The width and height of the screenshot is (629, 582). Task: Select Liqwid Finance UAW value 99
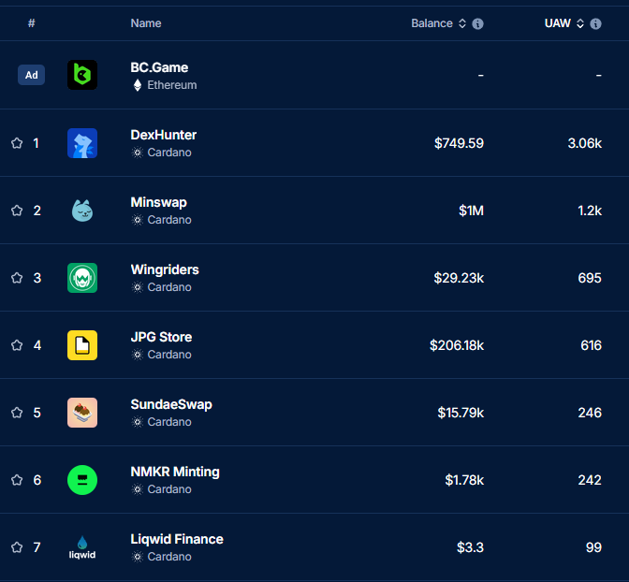pos(593,547)
